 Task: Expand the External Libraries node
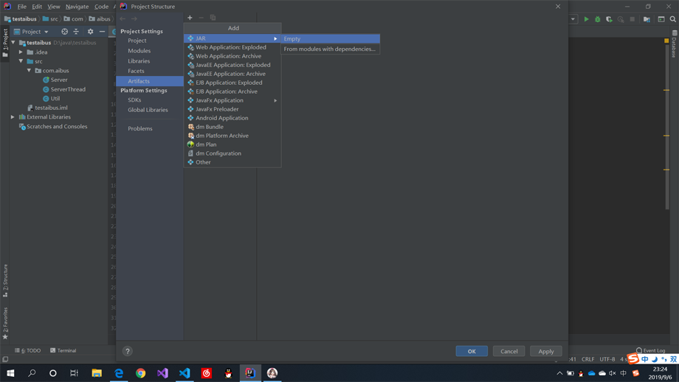[x=13, y=117]
